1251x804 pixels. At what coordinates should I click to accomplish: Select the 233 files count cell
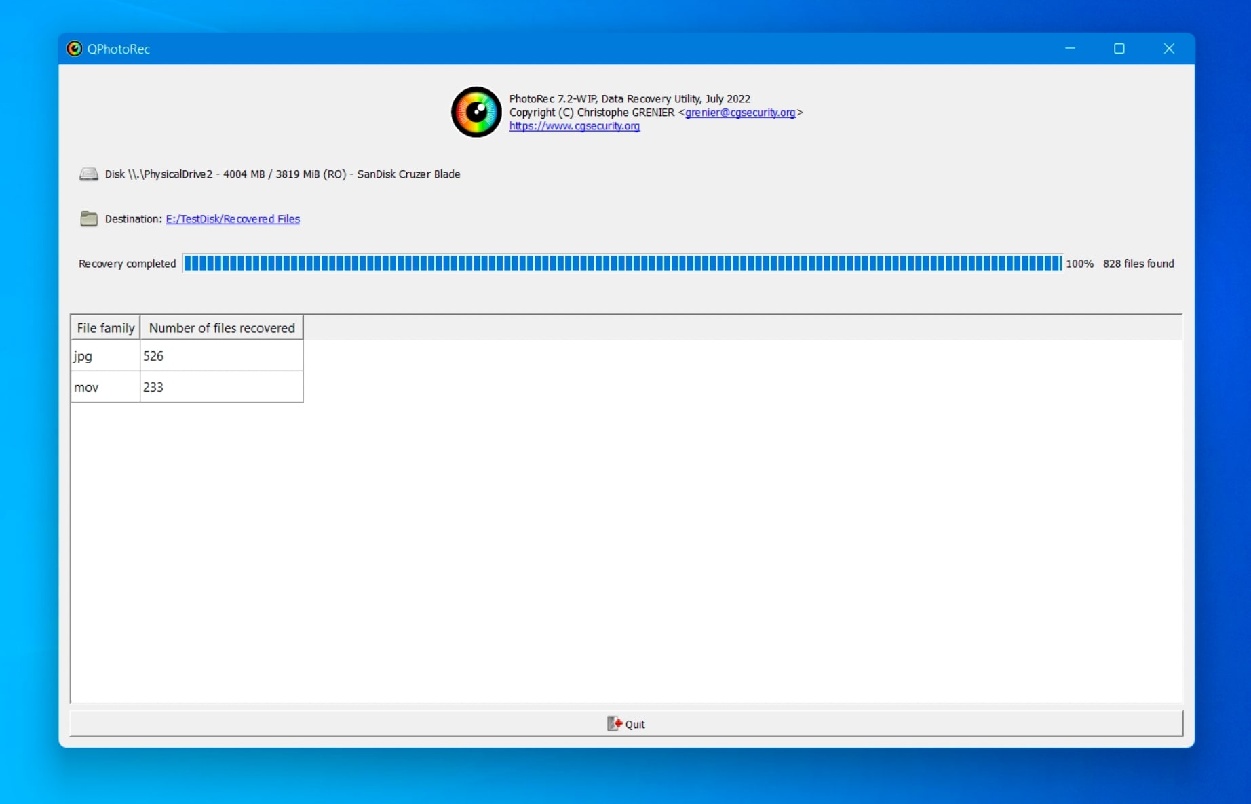click(222, 387)
